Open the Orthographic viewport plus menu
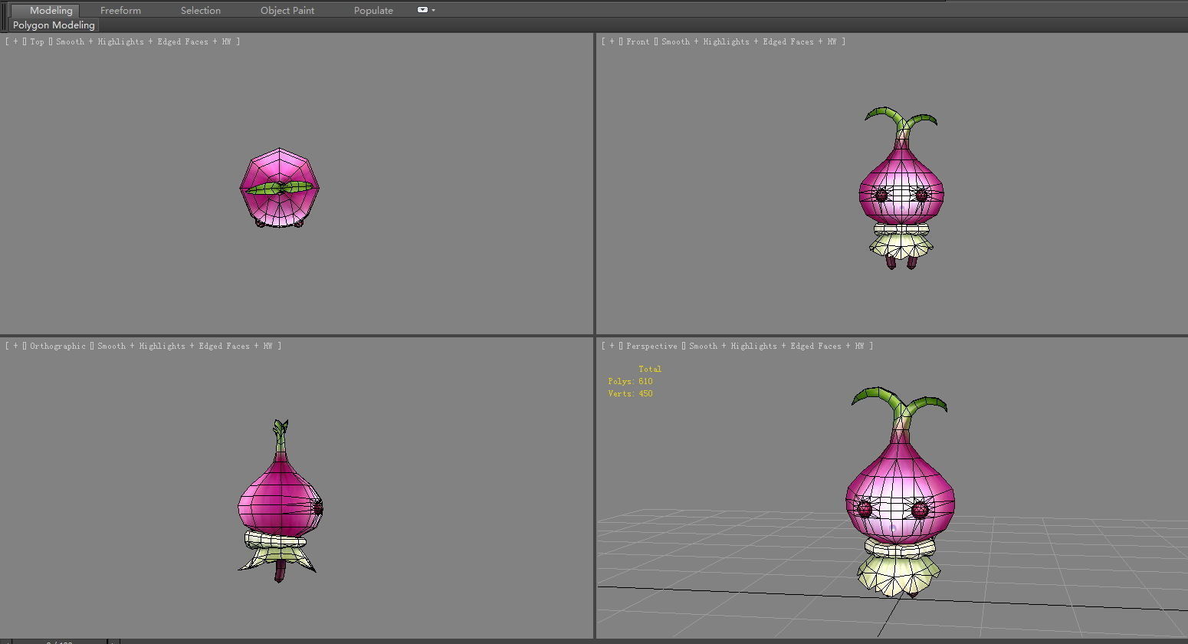The width and height of the screenshot is (1188, 644). [16, 346]
